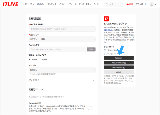Download the Windows plugin
Image resolution: width=160 pixels, height=115 pixels.
click(119, 58)
